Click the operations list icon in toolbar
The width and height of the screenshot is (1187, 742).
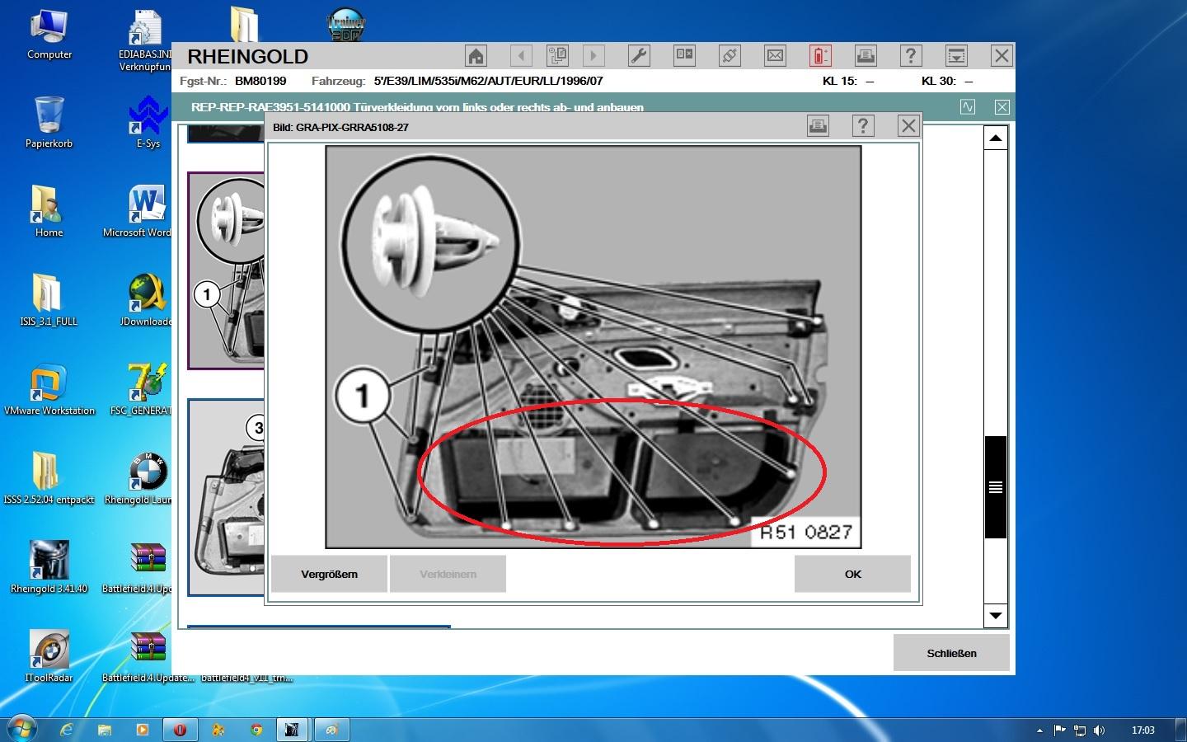pyautogui.click(x=558, y=56)
